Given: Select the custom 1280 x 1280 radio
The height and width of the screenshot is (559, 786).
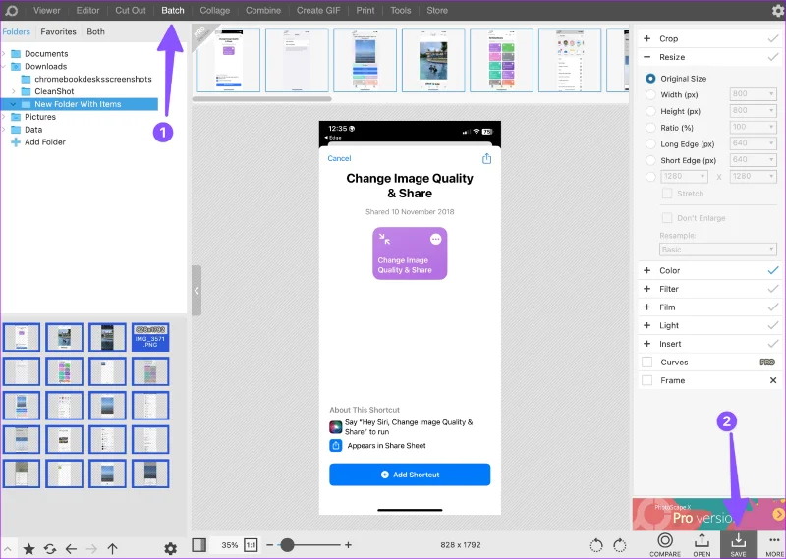Looking at the screenshot, I should 650,177.
